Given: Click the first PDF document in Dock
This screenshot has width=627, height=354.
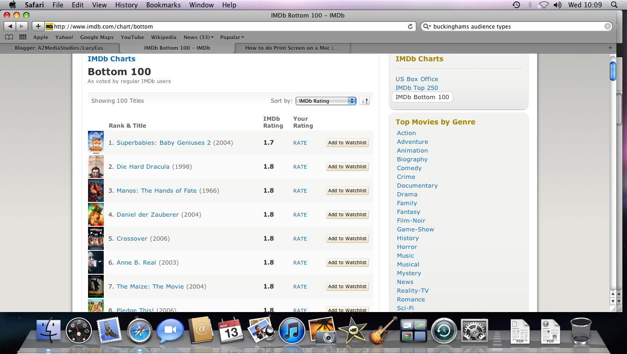Looking at the screenshot, I should click(520, 332).
